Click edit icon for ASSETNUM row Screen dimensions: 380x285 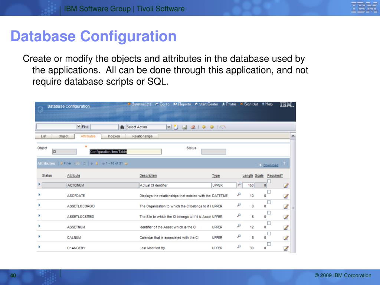click(286, 227)
